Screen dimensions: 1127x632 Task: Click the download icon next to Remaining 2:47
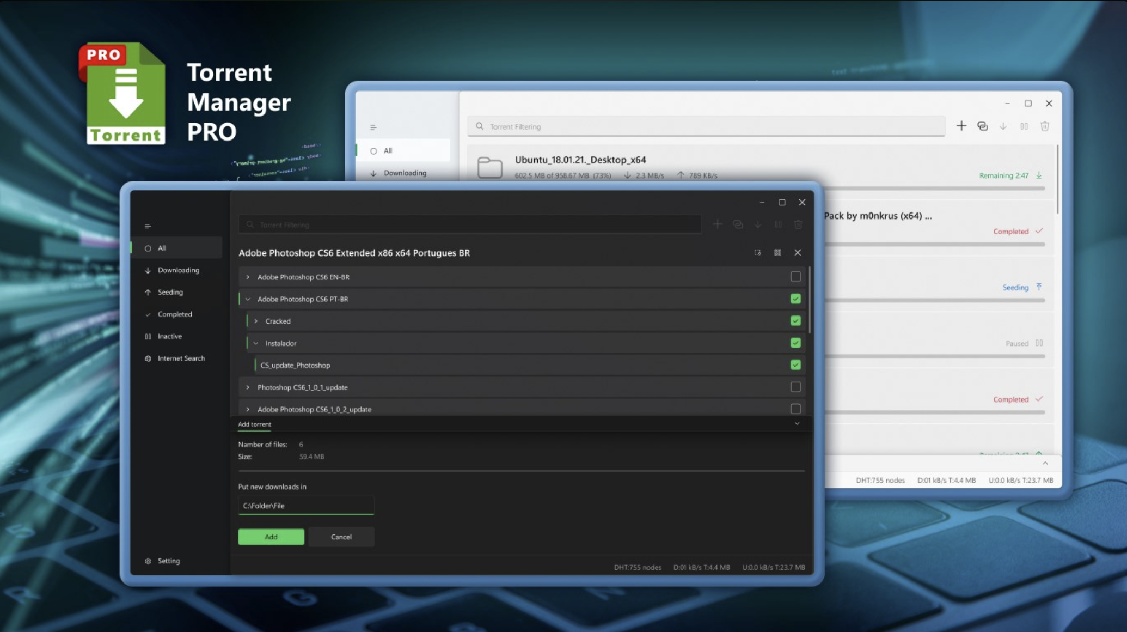1039,175
